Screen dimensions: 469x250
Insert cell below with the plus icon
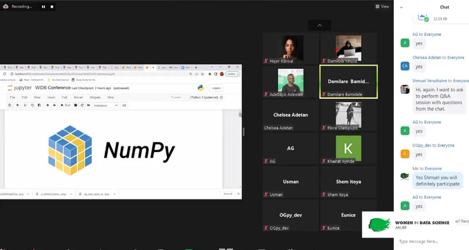17,106
